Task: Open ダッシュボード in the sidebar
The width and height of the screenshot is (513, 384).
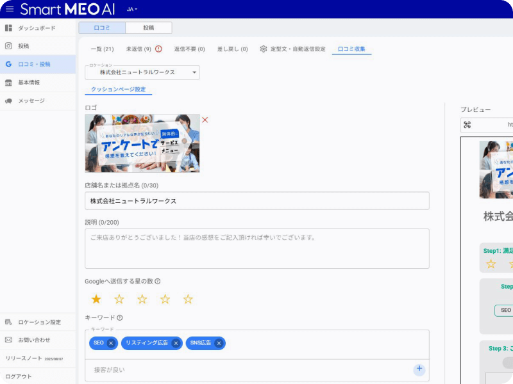Action: [37, 28]
